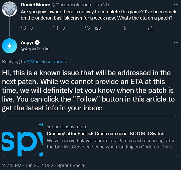Click the download arrow icon

(124, 28)
